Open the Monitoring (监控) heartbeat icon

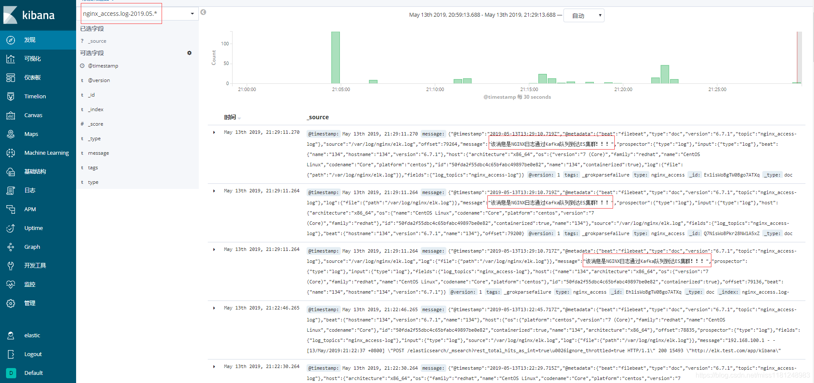point(11,284)
